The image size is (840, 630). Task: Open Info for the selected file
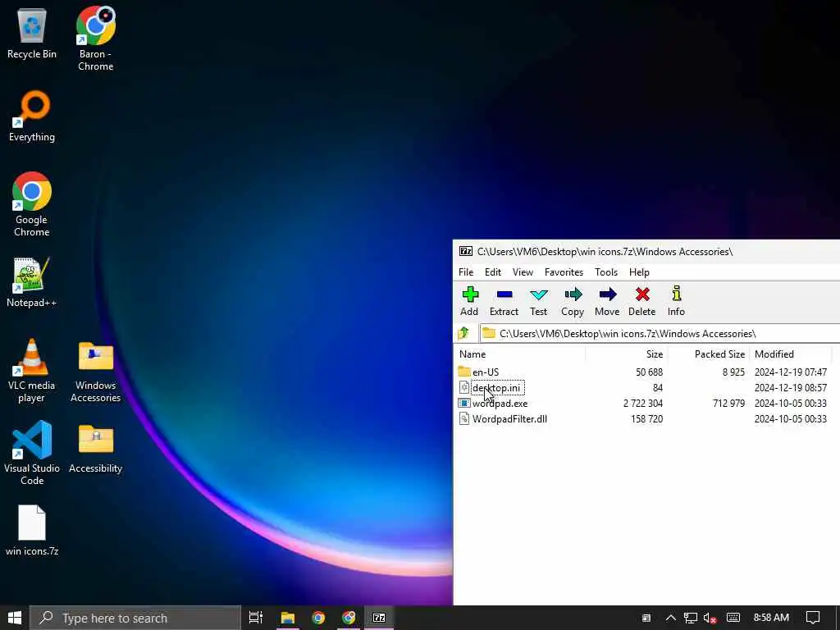coord(676,301)
